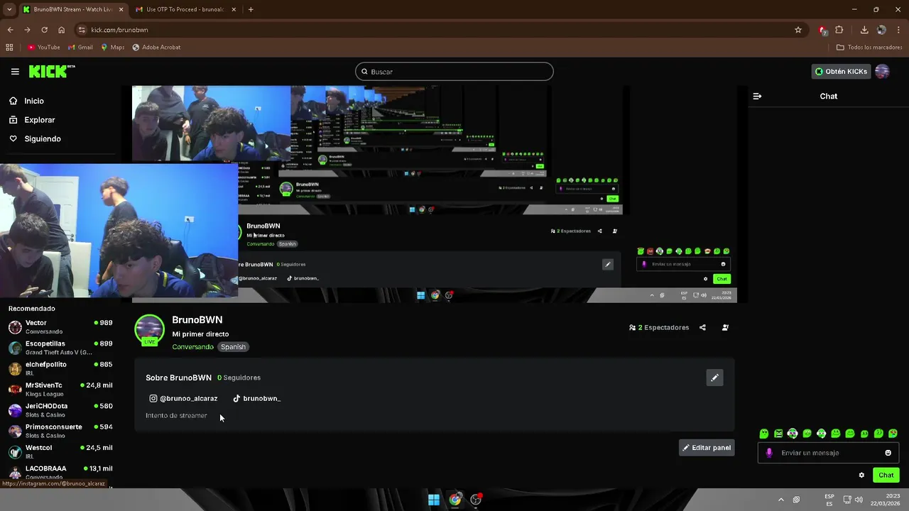Click the Editar panel button

[707, 448]
